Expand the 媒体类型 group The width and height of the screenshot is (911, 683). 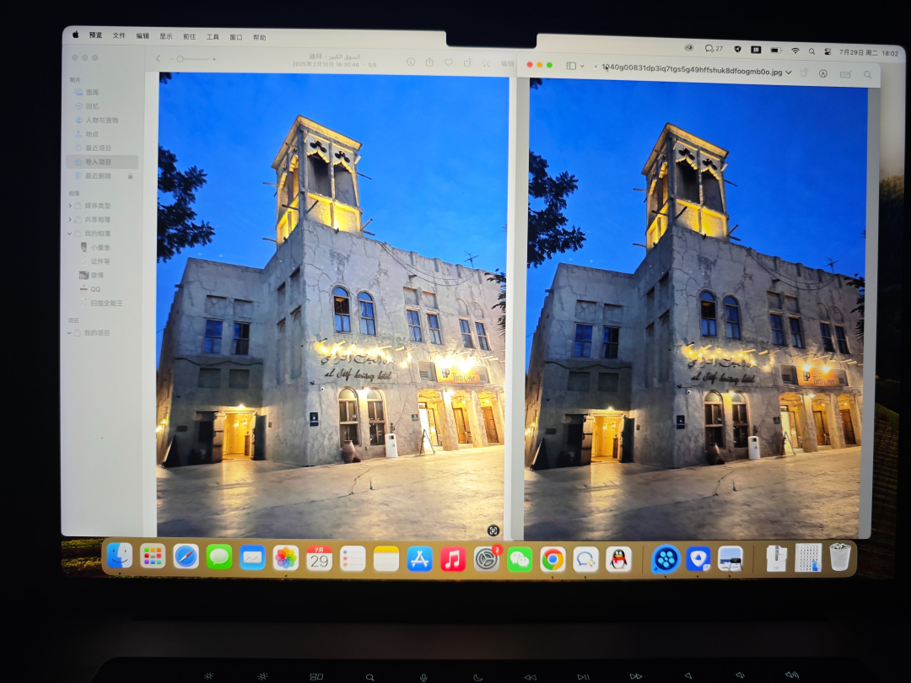click(70, 206)
